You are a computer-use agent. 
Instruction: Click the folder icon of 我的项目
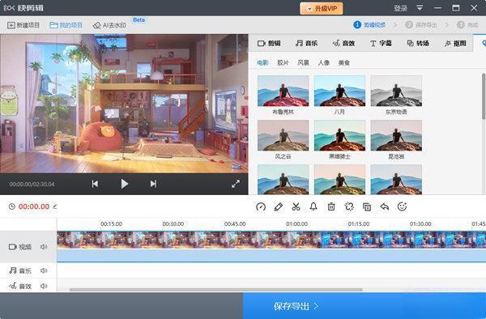[x=53, y=25]
